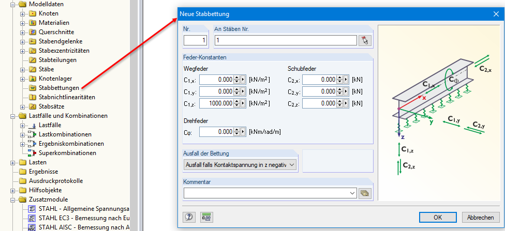Viewport: 505px width, 231px height.
Task: Click the Querschnitte tree icon
Action: (32, 32)
